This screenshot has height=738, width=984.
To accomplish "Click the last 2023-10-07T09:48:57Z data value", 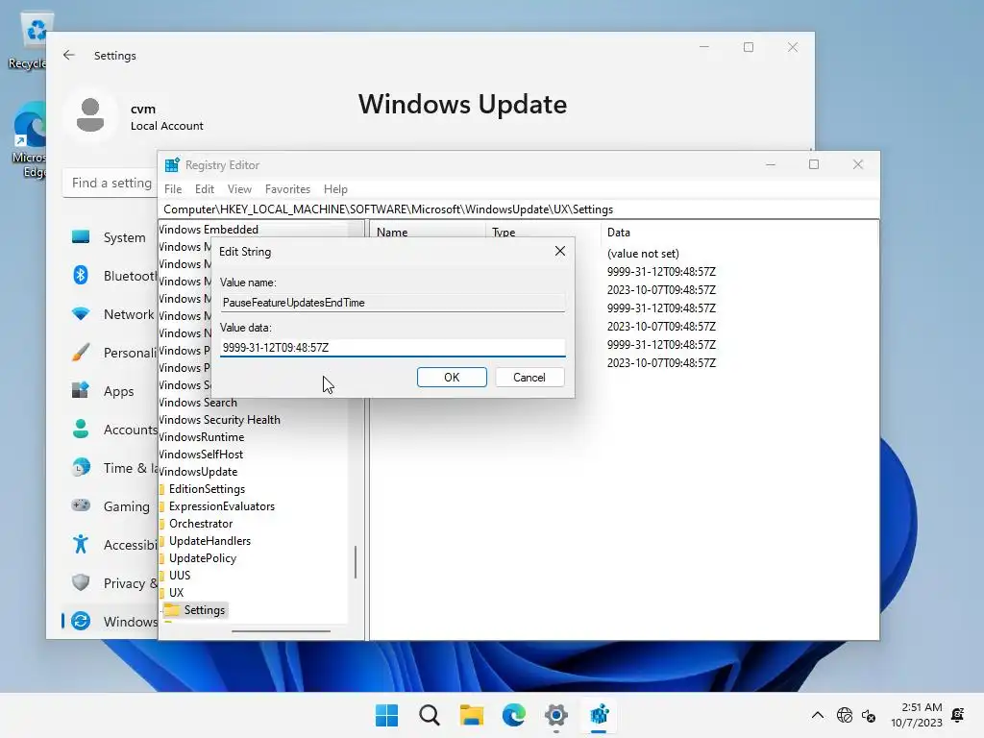I will click(x=661, y=362).
